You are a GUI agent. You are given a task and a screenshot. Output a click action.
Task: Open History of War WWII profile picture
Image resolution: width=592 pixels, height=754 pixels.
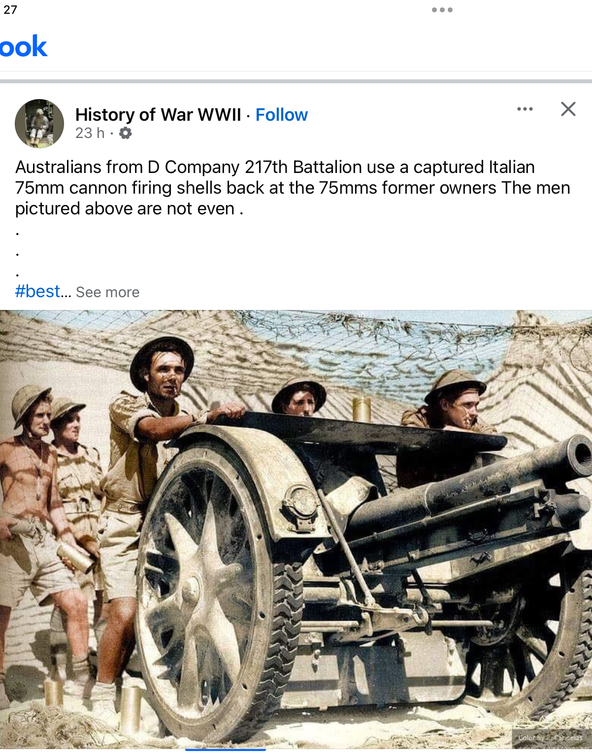39,124
